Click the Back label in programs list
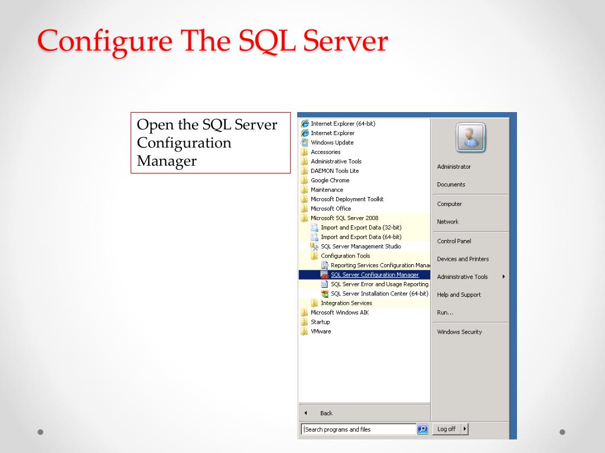The height and width of the screenshot is (453, 605). point(326,413)
